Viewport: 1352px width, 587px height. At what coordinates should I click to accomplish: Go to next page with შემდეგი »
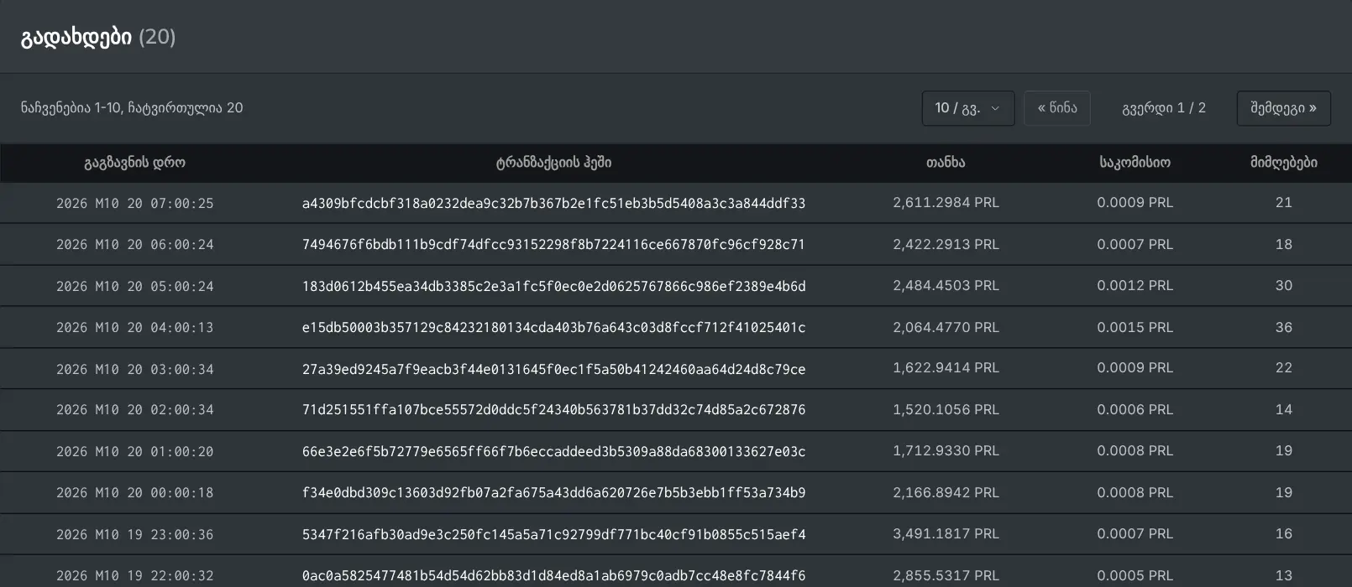(x=1283, y=108)
